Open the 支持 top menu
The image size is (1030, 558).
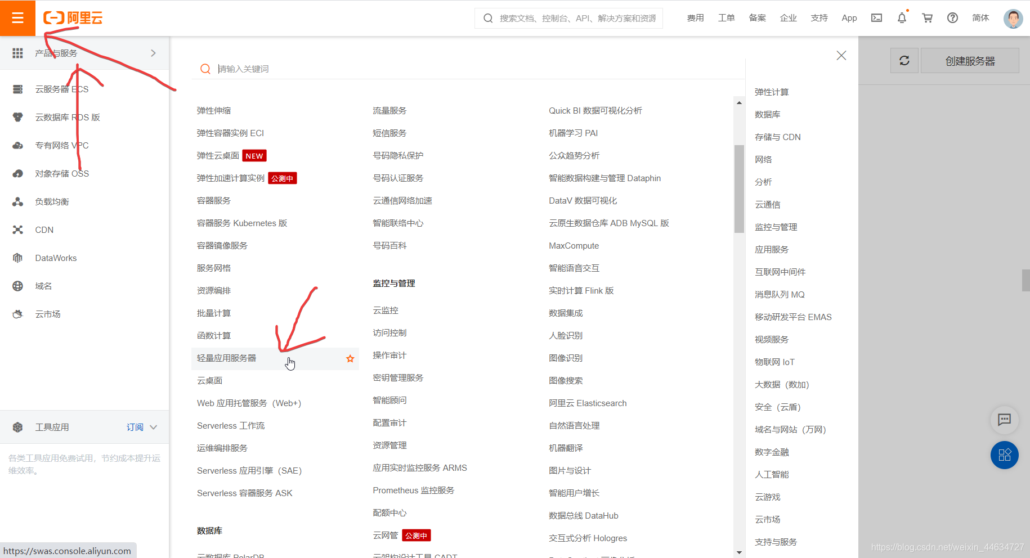819,18
